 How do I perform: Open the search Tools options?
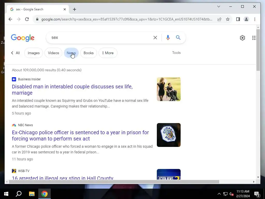(176, 53)
